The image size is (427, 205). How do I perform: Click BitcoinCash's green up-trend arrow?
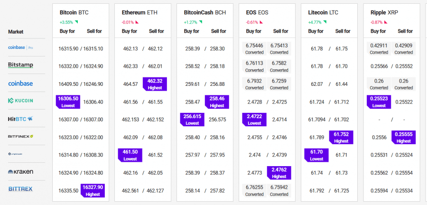coord(201,22)
